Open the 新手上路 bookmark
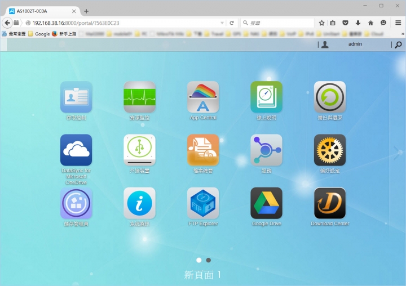This screenshot has height=286, width=406. point(64,34)
